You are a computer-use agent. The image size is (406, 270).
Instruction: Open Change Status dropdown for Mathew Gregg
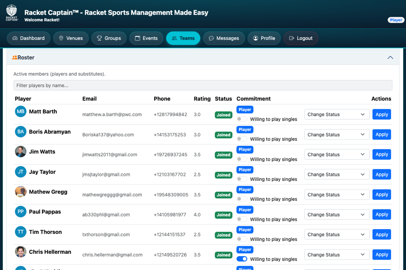coord(337,194)
